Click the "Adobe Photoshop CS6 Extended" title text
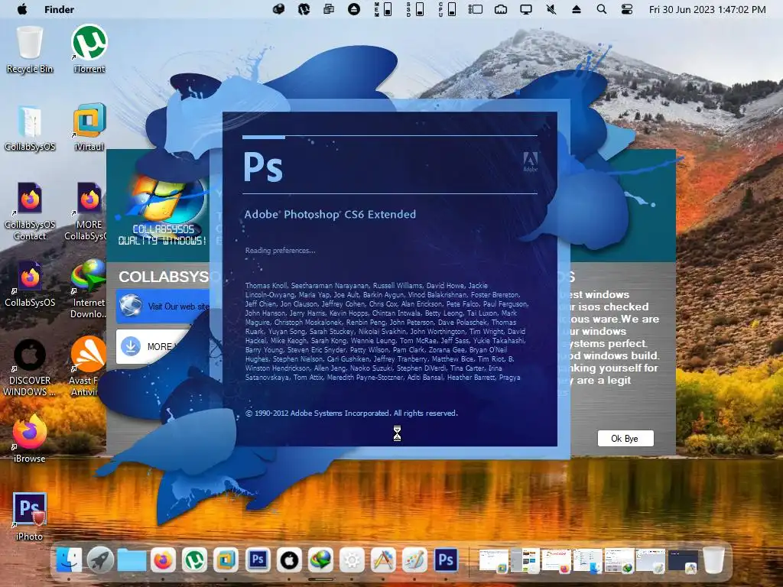Screen dimensions: 783x587 click(x=330, y=214)
